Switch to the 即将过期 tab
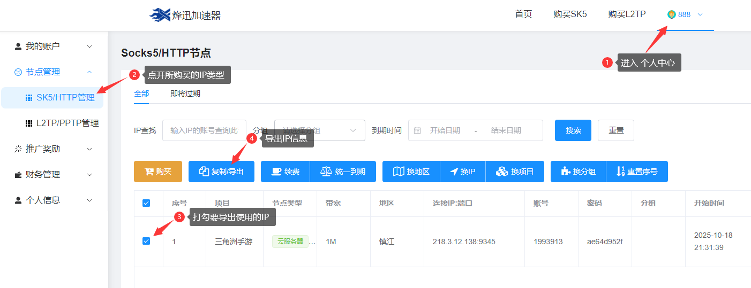Screen dimensions: 751x288 tap(185, 94)
